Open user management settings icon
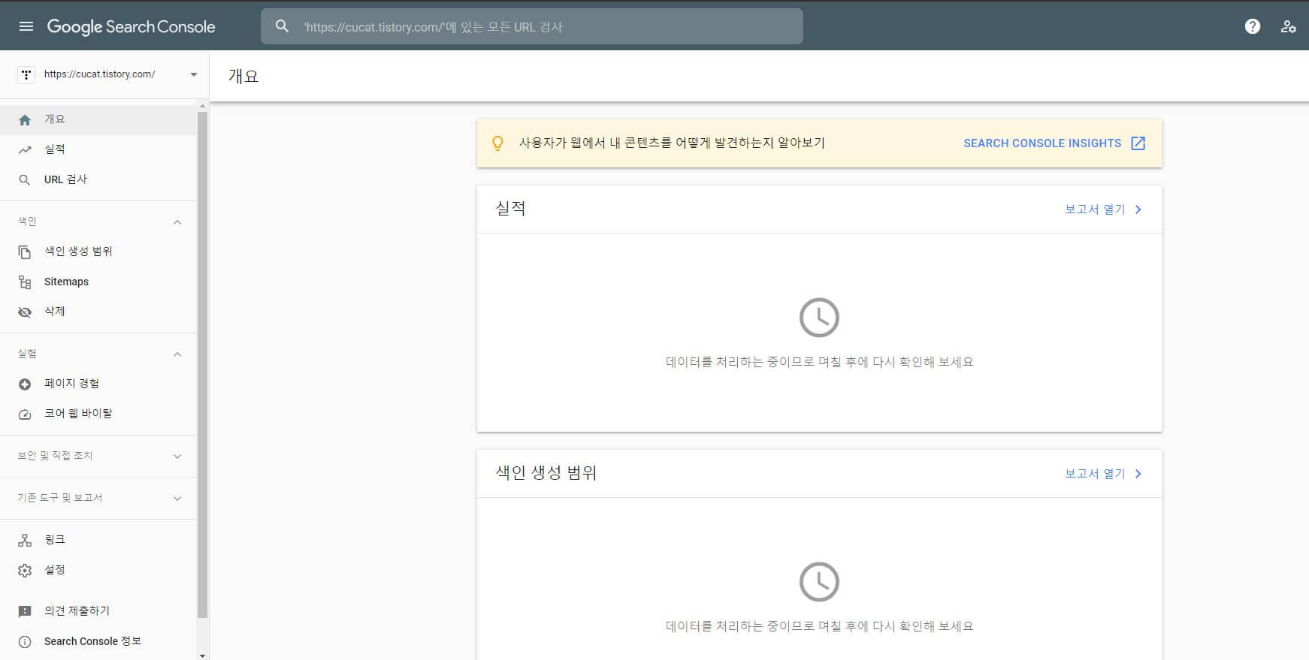 1289,27
